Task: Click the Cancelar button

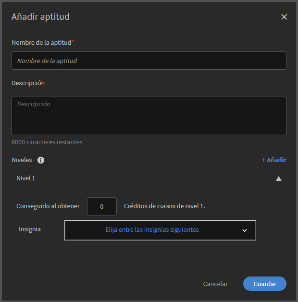Action: click(x=215, y=284)
